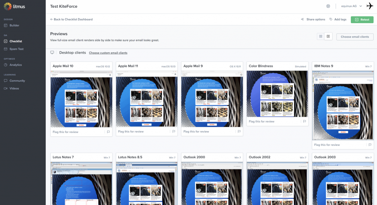The image size is (377, 205).
Task: Open the Apple Mail 11 preview thumbnail
Action: point(147,99)
